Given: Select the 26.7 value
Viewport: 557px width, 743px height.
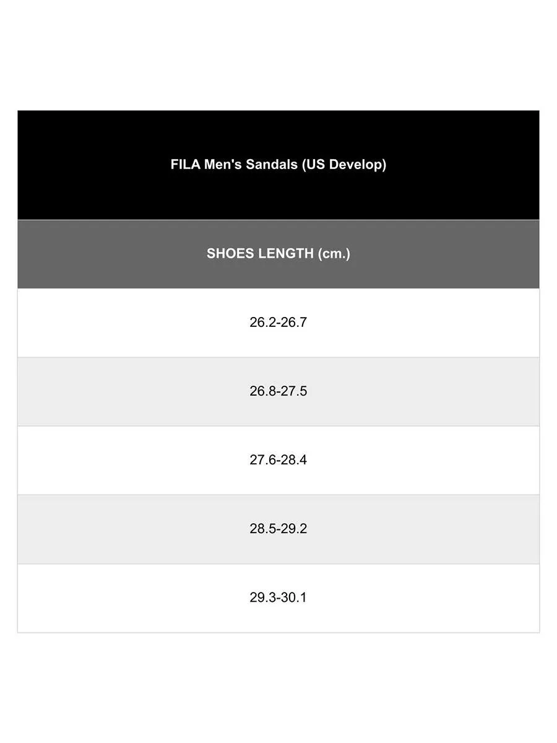Looking at the screenshot, I should [294, 323].
